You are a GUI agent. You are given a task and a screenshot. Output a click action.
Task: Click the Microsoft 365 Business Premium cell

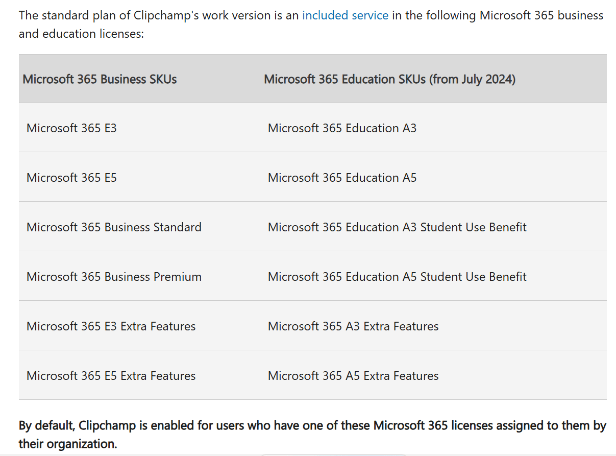[114, 276]
